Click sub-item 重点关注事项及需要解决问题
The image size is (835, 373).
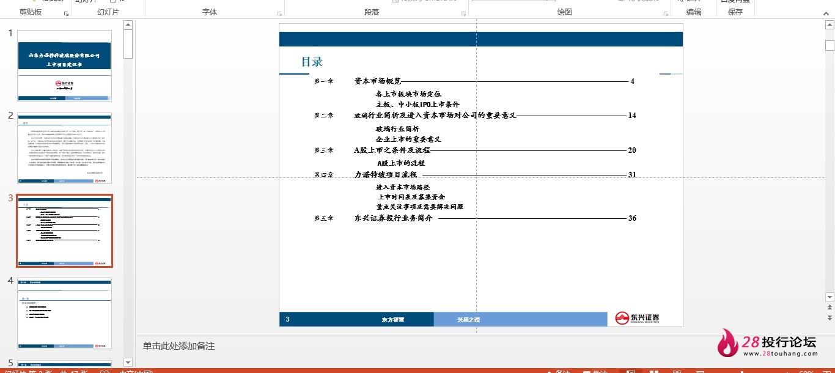tap(419, 207)
